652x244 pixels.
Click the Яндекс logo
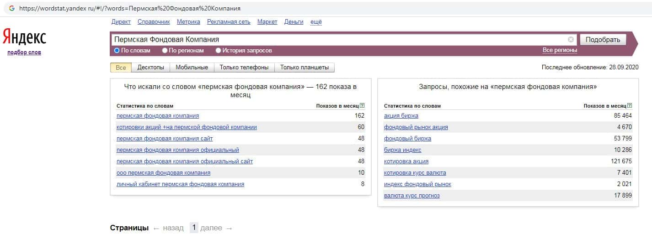pos(24,37)
